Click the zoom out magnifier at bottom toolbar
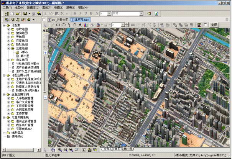Image resolution: width=232 pixels, height=159 pixels. click(x=66, y=150)
